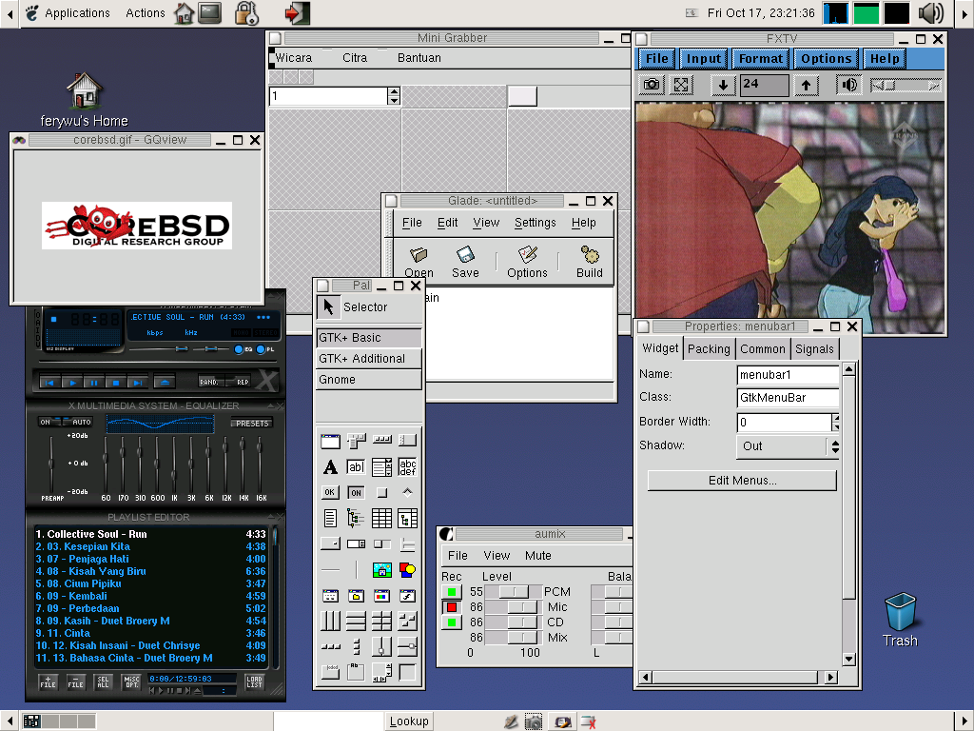Open the Settings menu in Glade
The height and width of the screenshot is (731, 974).
point(535,223)
